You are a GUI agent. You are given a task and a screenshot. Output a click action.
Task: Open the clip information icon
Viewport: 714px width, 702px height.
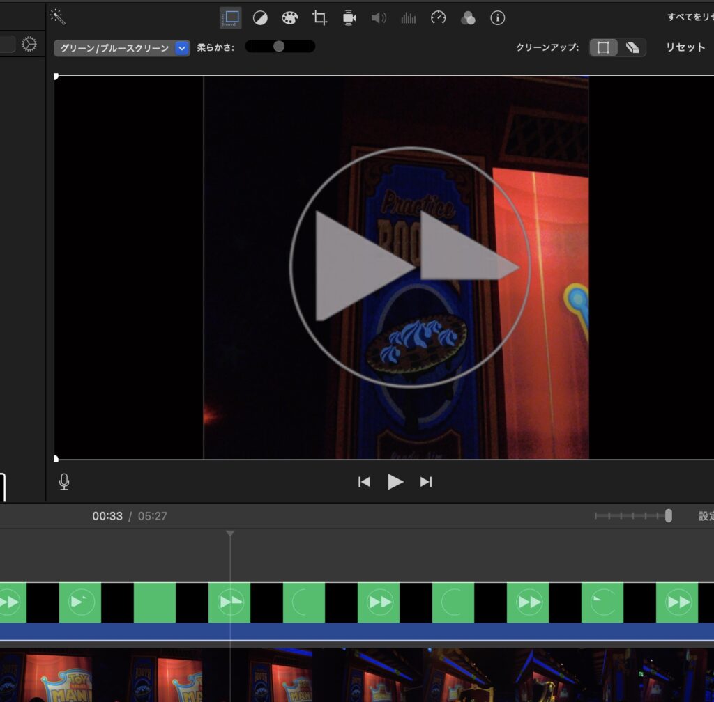497,18
